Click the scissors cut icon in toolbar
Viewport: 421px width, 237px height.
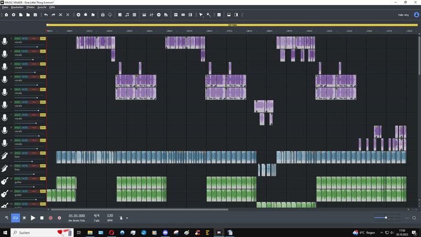coord(60,15)
